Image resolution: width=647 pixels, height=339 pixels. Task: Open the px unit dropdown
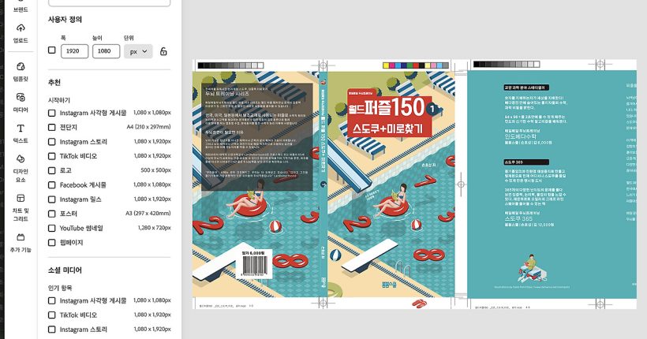(x=137, y=51)
